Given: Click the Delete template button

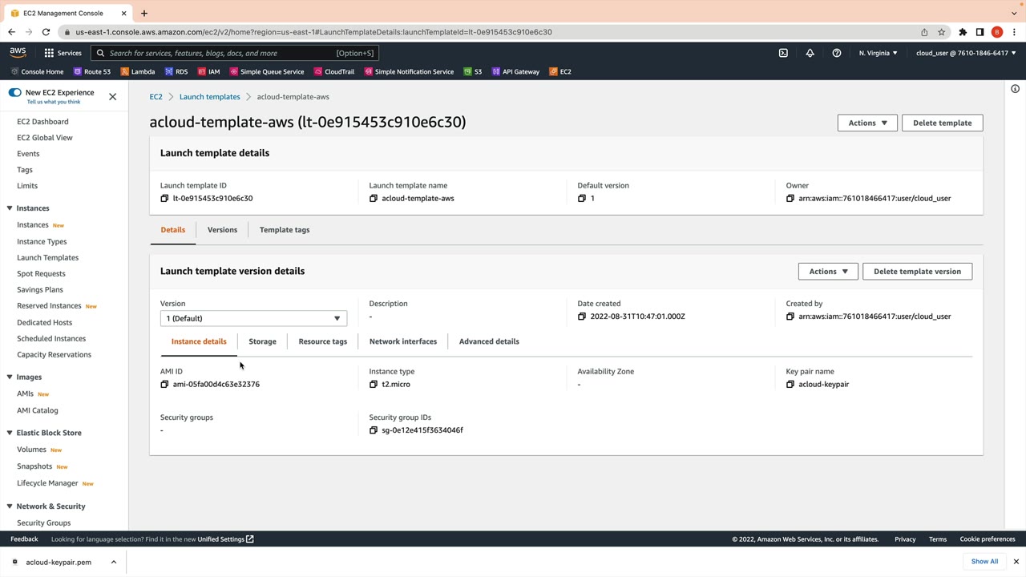Looking at the screenshot, I should click(x=942, y=123).
